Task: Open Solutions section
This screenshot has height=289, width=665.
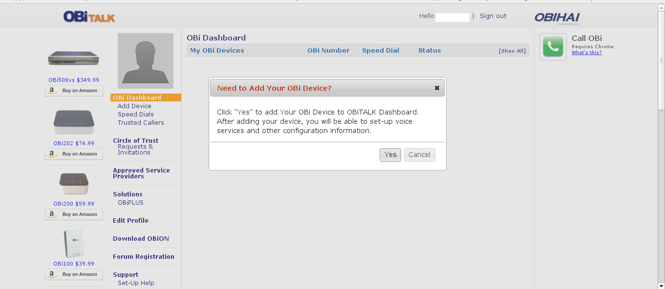Action: 128,194
